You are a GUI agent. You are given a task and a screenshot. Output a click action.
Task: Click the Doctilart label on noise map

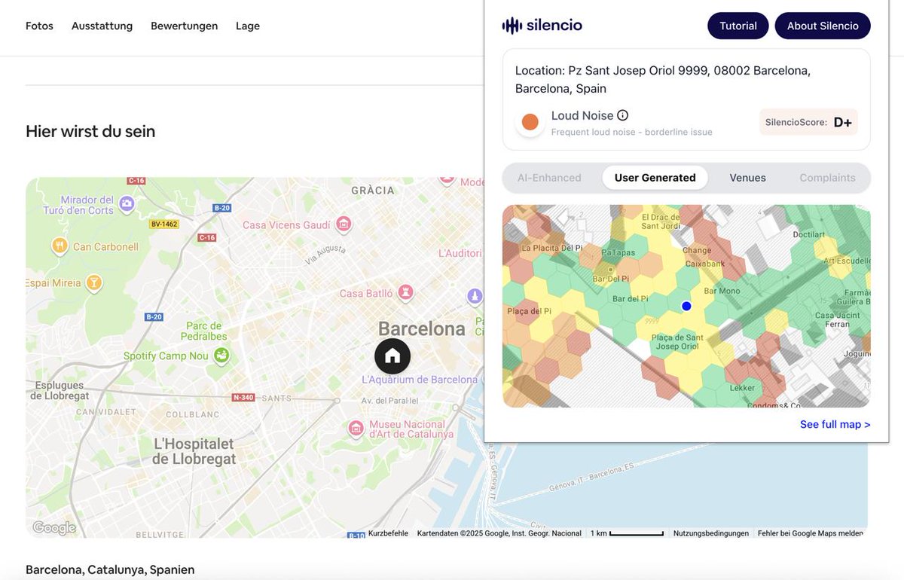tap(808, 234)
